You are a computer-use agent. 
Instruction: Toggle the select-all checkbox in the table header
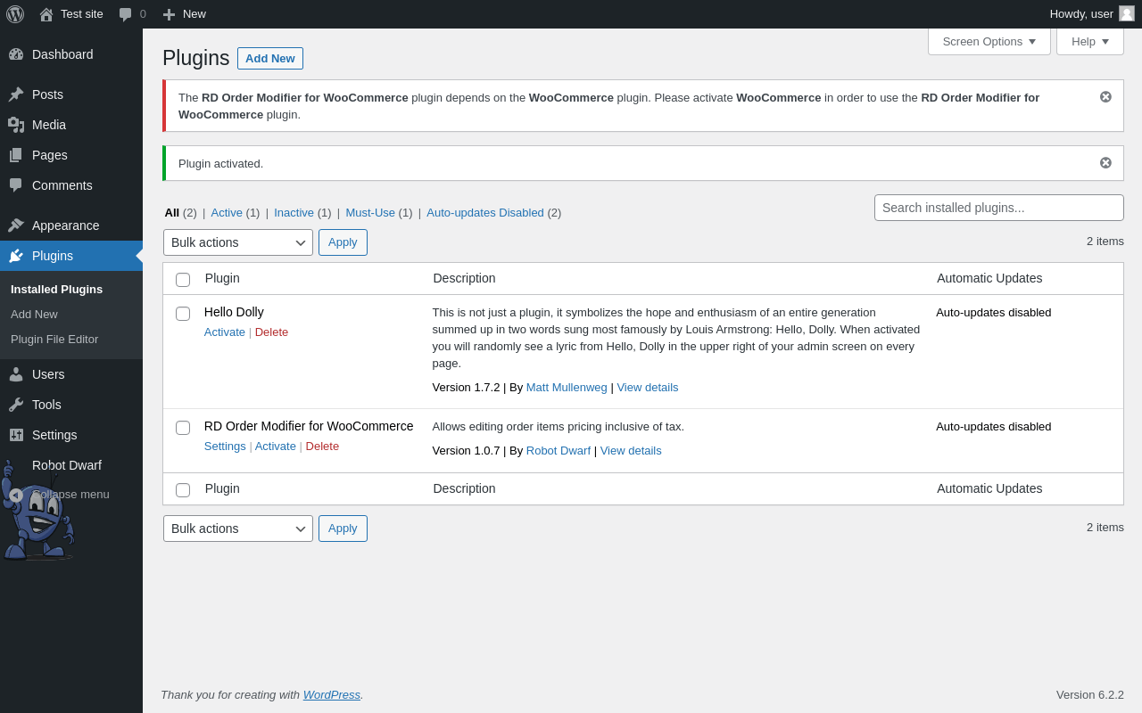[x=183, y=280]
